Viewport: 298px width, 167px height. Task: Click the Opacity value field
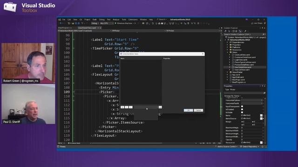[x=252, y=140]
